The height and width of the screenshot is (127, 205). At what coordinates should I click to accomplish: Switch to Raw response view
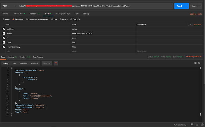14,63
